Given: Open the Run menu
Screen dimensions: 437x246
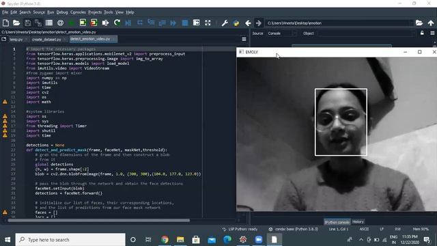Looking at the screenshot, I should pos(51,12).
